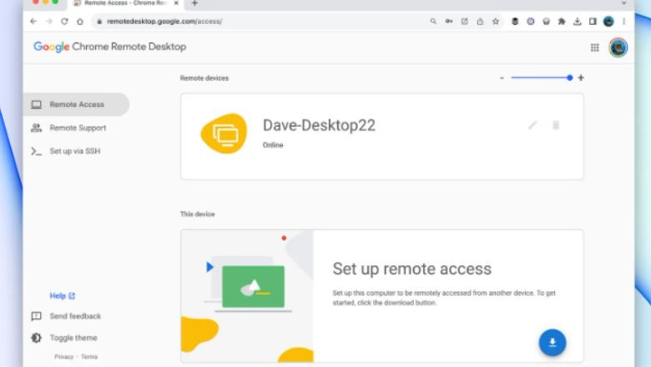Open the browser home page icon
Image resolution: width=651 pixels, height=367 pixels.
click(x=80, y=22)
